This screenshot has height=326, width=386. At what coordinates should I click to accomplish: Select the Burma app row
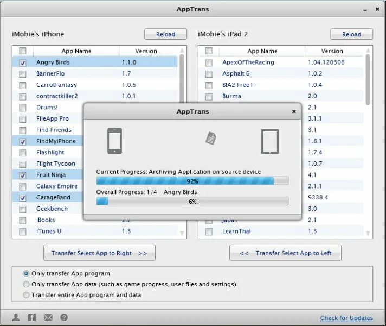click(281, 96)
